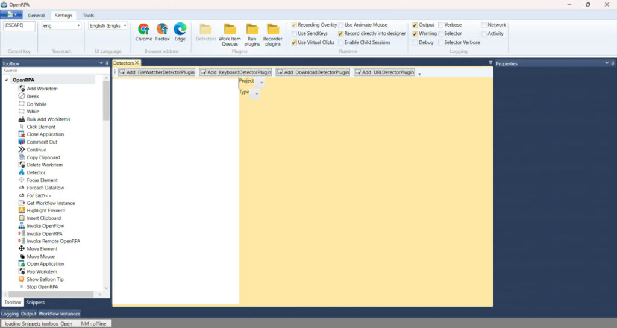Open the Logging bottom tab
The width and height of the screenshot is (617, 328).
coord(10,314)
